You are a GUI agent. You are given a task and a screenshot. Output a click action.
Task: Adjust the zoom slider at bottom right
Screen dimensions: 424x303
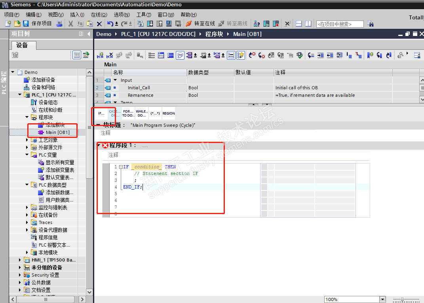click(x=403, y=299)
